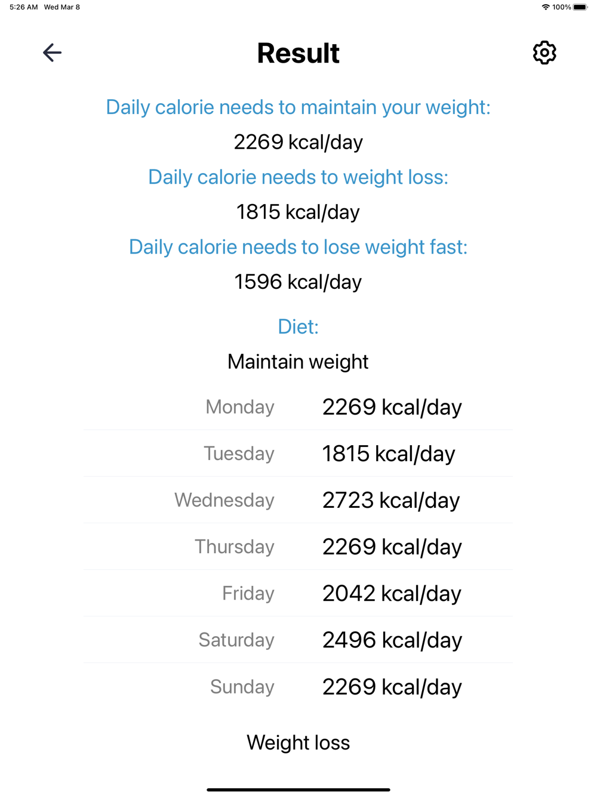Tap the Thursday calorie row
The height and width of the screenshot is (796, 597).
298,547
